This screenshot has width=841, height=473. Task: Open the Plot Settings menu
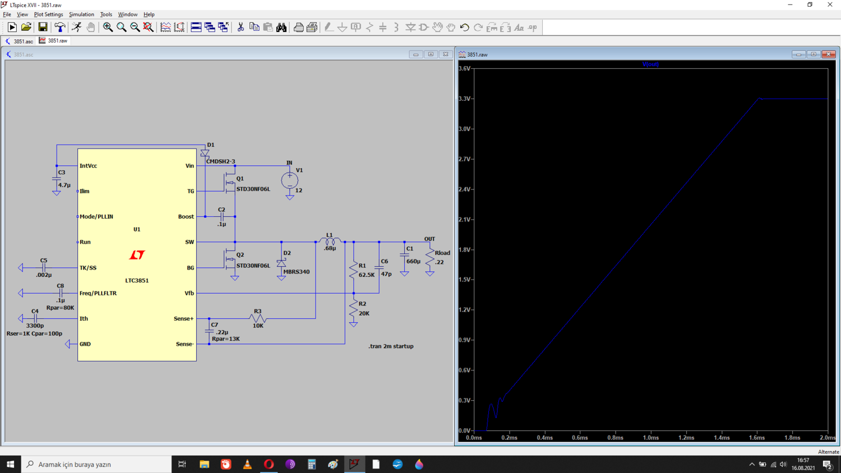pos(48,15)
